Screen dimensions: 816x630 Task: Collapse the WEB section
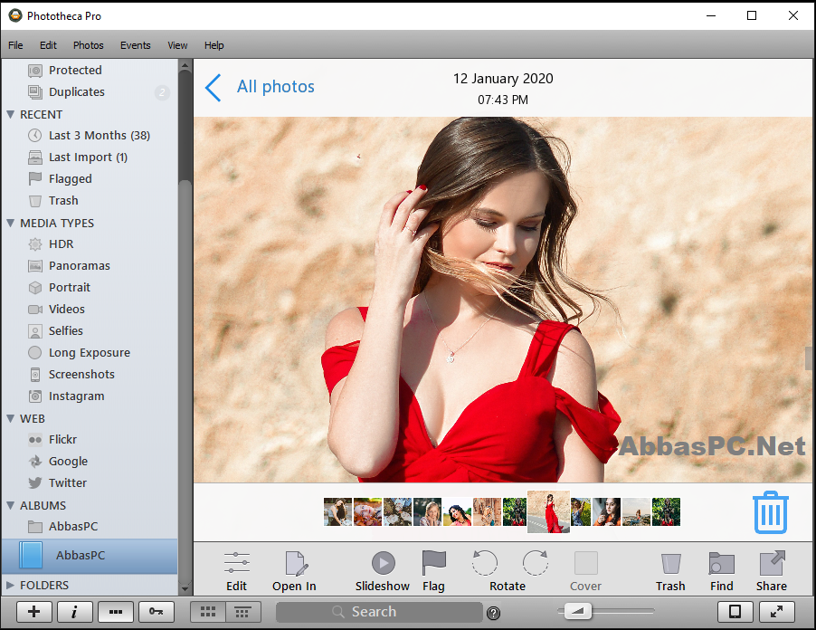click(11, 418)
